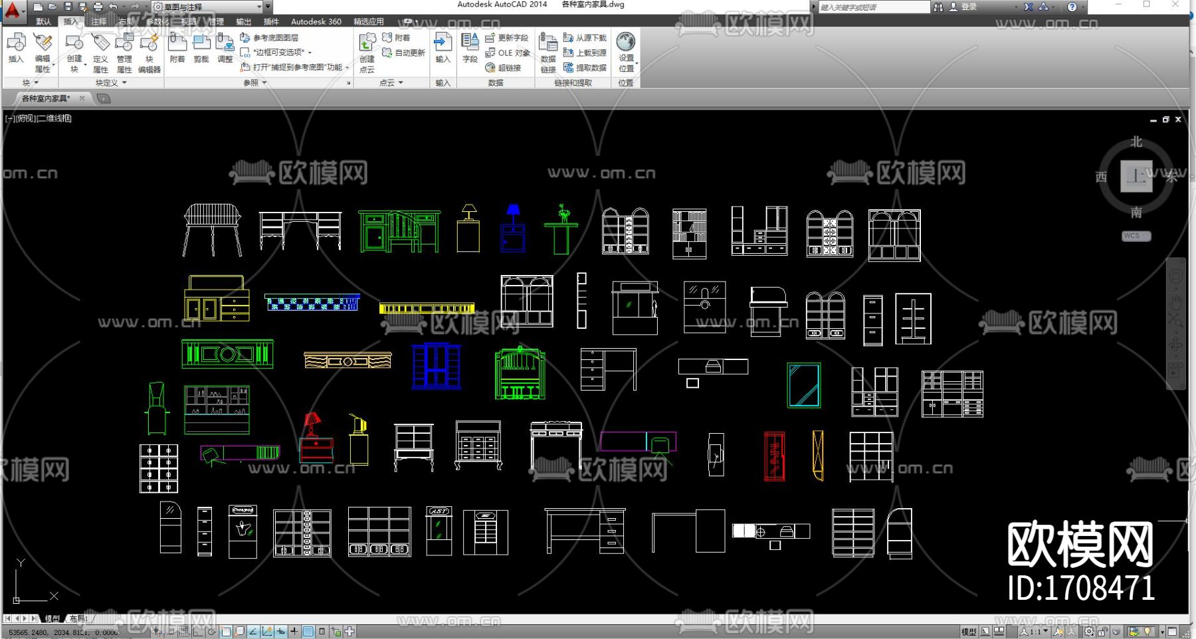Toggle grid display in status bar

[x=184, y=632]
